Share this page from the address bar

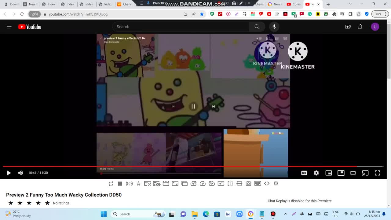(193, 14)
